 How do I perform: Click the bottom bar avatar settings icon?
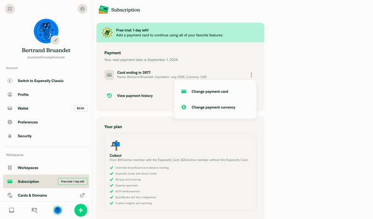57,210
